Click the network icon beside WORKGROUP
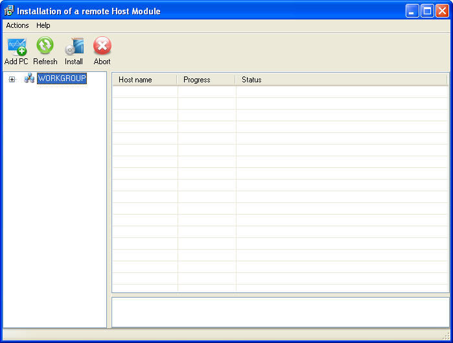This screenshot has height=343, width=453. click(x=29, y=78)
